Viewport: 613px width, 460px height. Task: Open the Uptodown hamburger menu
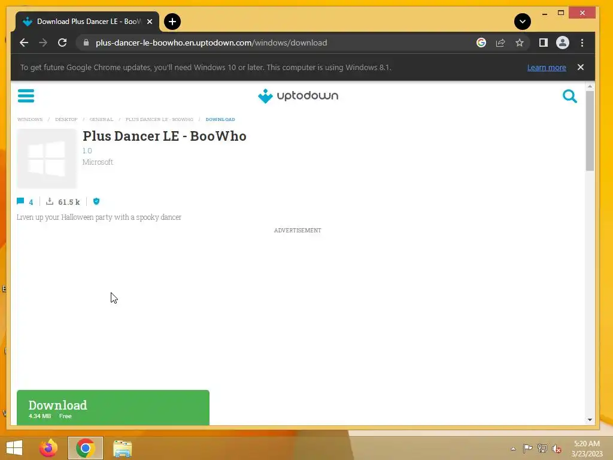[26, 95]
